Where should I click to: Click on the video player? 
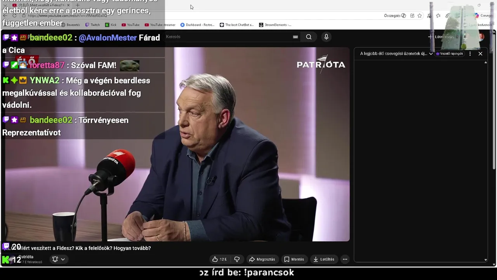point(177,144)
